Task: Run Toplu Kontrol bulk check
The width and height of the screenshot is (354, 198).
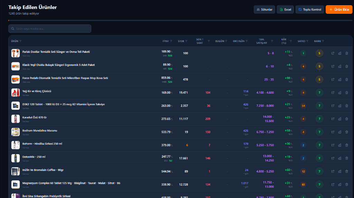Action: 310,10
